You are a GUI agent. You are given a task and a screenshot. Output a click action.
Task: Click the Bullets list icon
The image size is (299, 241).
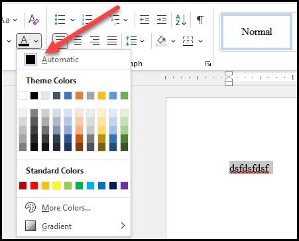pyautogui.click(x=60, y=20)
